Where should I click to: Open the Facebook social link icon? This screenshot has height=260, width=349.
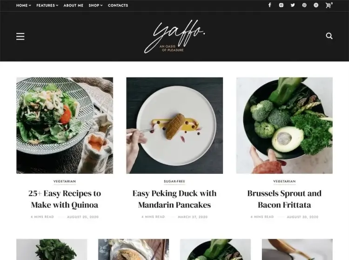coord(269,5)
